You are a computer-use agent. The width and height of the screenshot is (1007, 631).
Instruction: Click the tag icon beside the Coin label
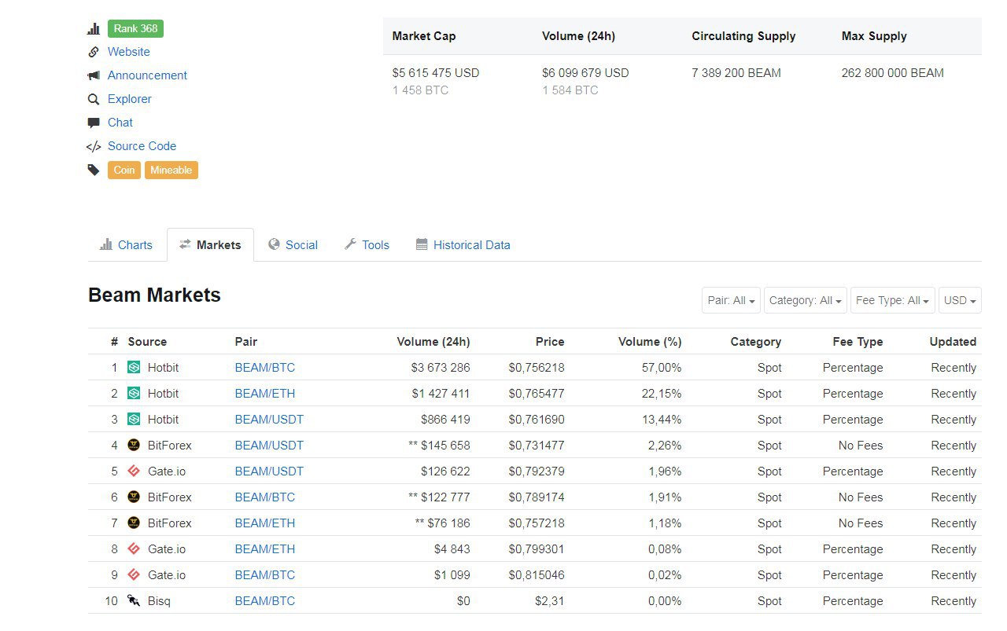pyautogui.click(x=94, y=170)
